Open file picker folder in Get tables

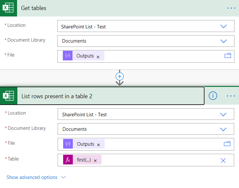pyautogui.click(x=228, y=56)
